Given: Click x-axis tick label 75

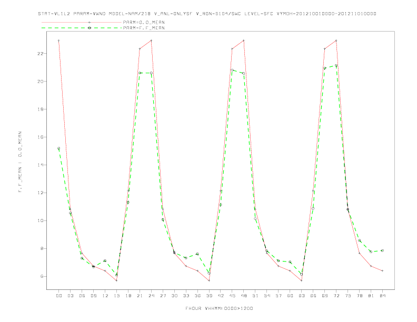Looking at the screenshot, I should coord(348,296).
